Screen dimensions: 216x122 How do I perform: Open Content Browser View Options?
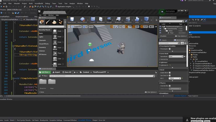[151, 92]
